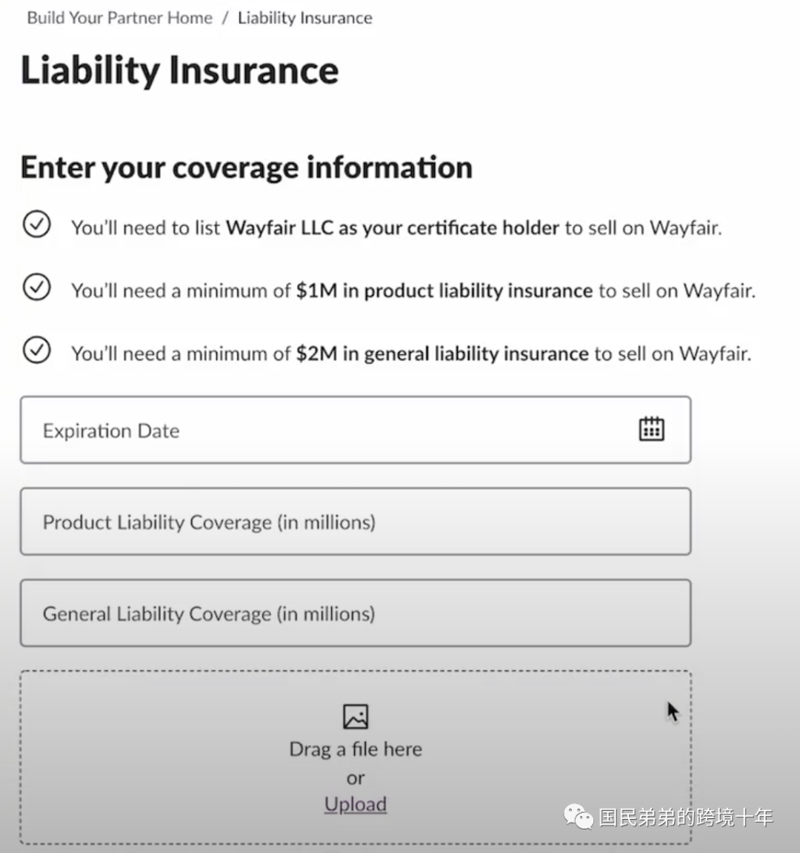800x853 pixels.
Task: Click the WeChat logo in the watermark
Action: tap(578, 817)
